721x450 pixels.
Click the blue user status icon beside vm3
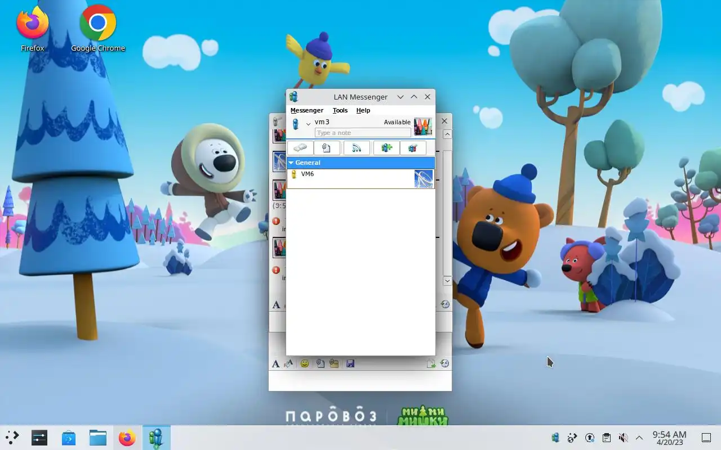295,124
